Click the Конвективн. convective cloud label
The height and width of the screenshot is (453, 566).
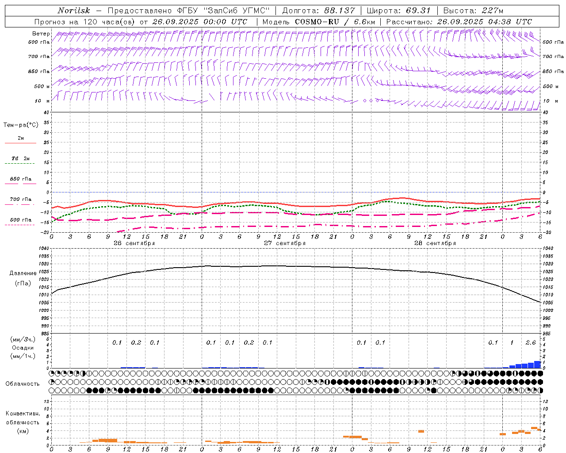23,414
